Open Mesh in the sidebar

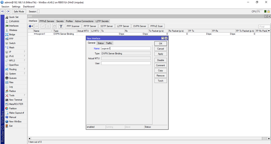[12, 48]
